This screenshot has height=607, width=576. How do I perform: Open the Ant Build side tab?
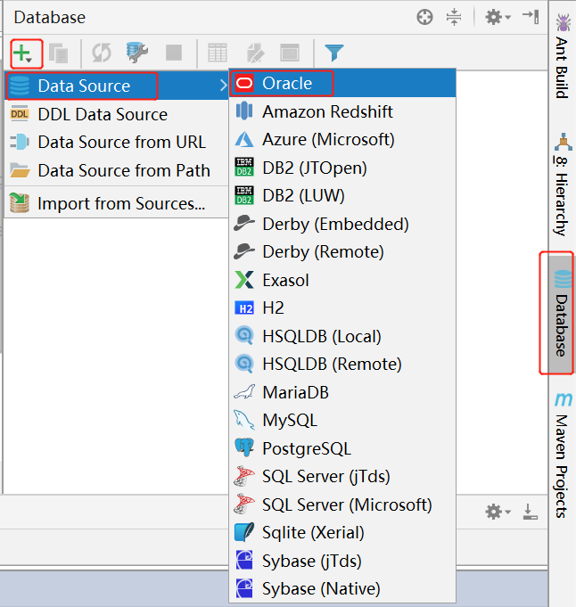pyautogui.click(x=563, y=56)
